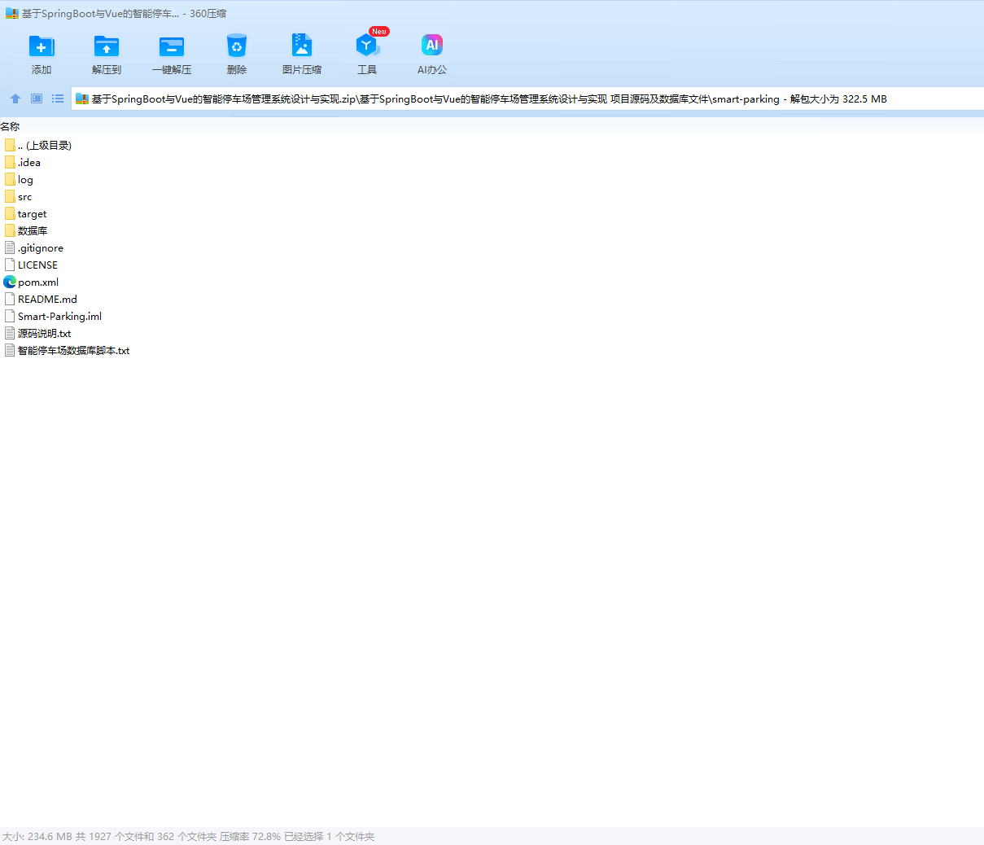This screenshot has height=845, width=984.
Task: Select the '数据库' folder name
Action: click(33, 230)
